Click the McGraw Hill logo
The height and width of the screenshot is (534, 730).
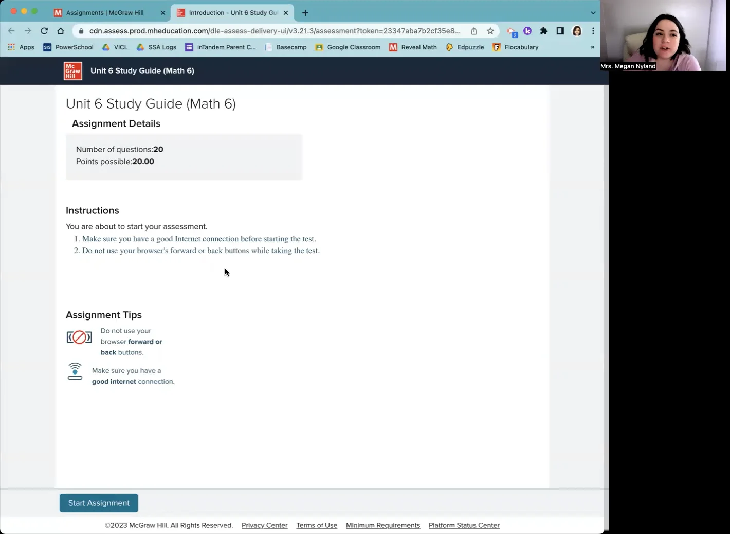tap(72, 71)
